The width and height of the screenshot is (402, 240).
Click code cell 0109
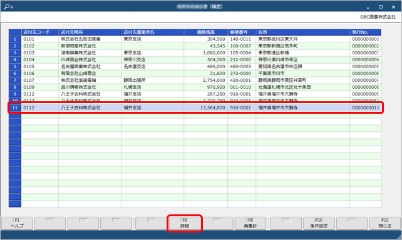click(x=39, y=87)
